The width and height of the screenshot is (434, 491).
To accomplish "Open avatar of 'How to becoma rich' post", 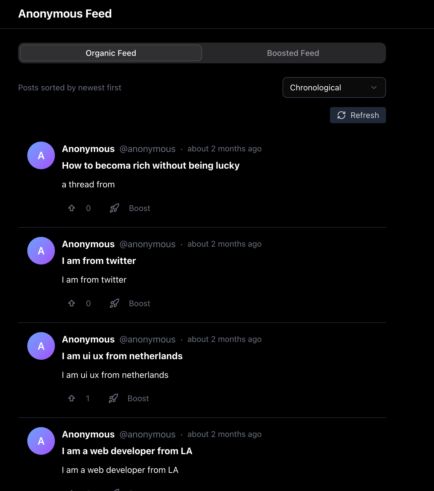I will click(x=41, y=155).
